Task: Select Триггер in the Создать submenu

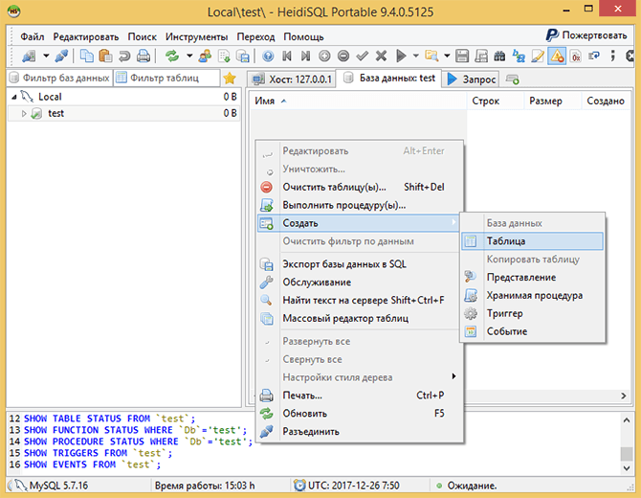Action: (532, 313)
